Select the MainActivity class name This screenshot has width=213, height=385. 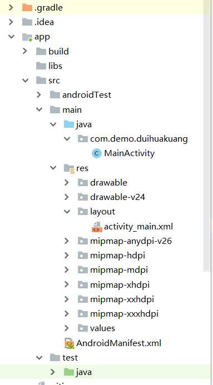click(x=129, y=153)
